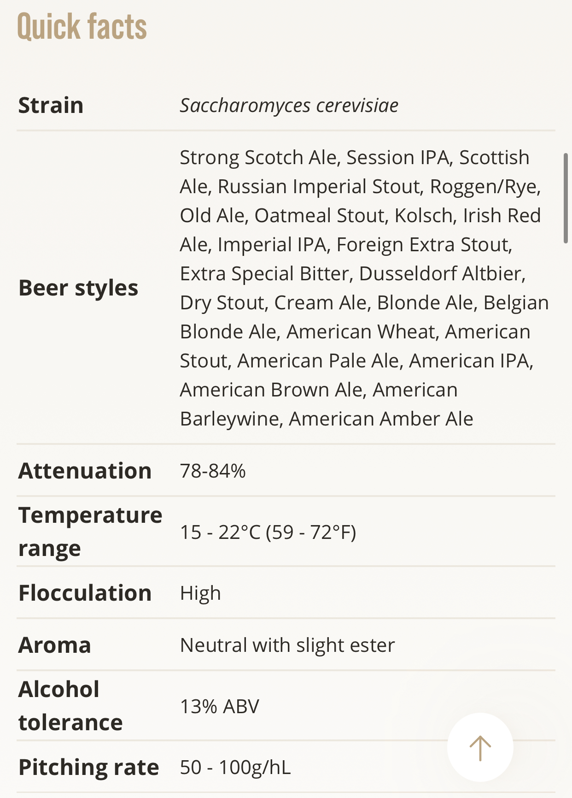The image size is (572, 798).
Task: Click the Russian Imperial Stout text
Action: click(319, 187)
